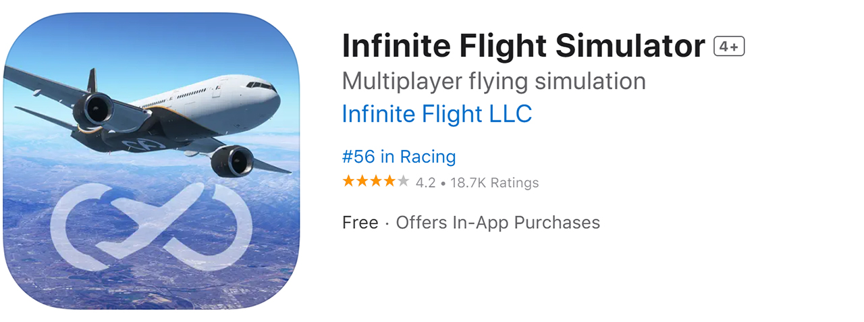
Task: Click the airplane's tail fin in the icon
Action: click(x=92, y=80)
